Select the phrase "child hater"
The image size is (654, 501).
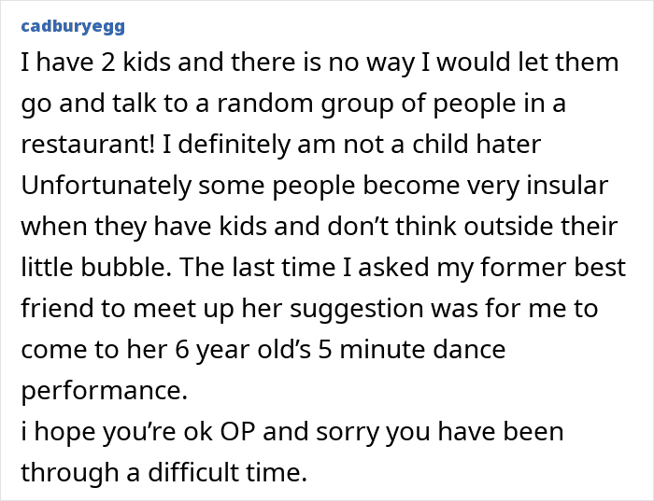476,144
